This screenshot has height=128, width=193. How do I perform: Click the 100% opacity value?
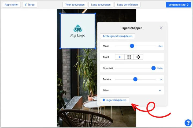coord(160,68)
